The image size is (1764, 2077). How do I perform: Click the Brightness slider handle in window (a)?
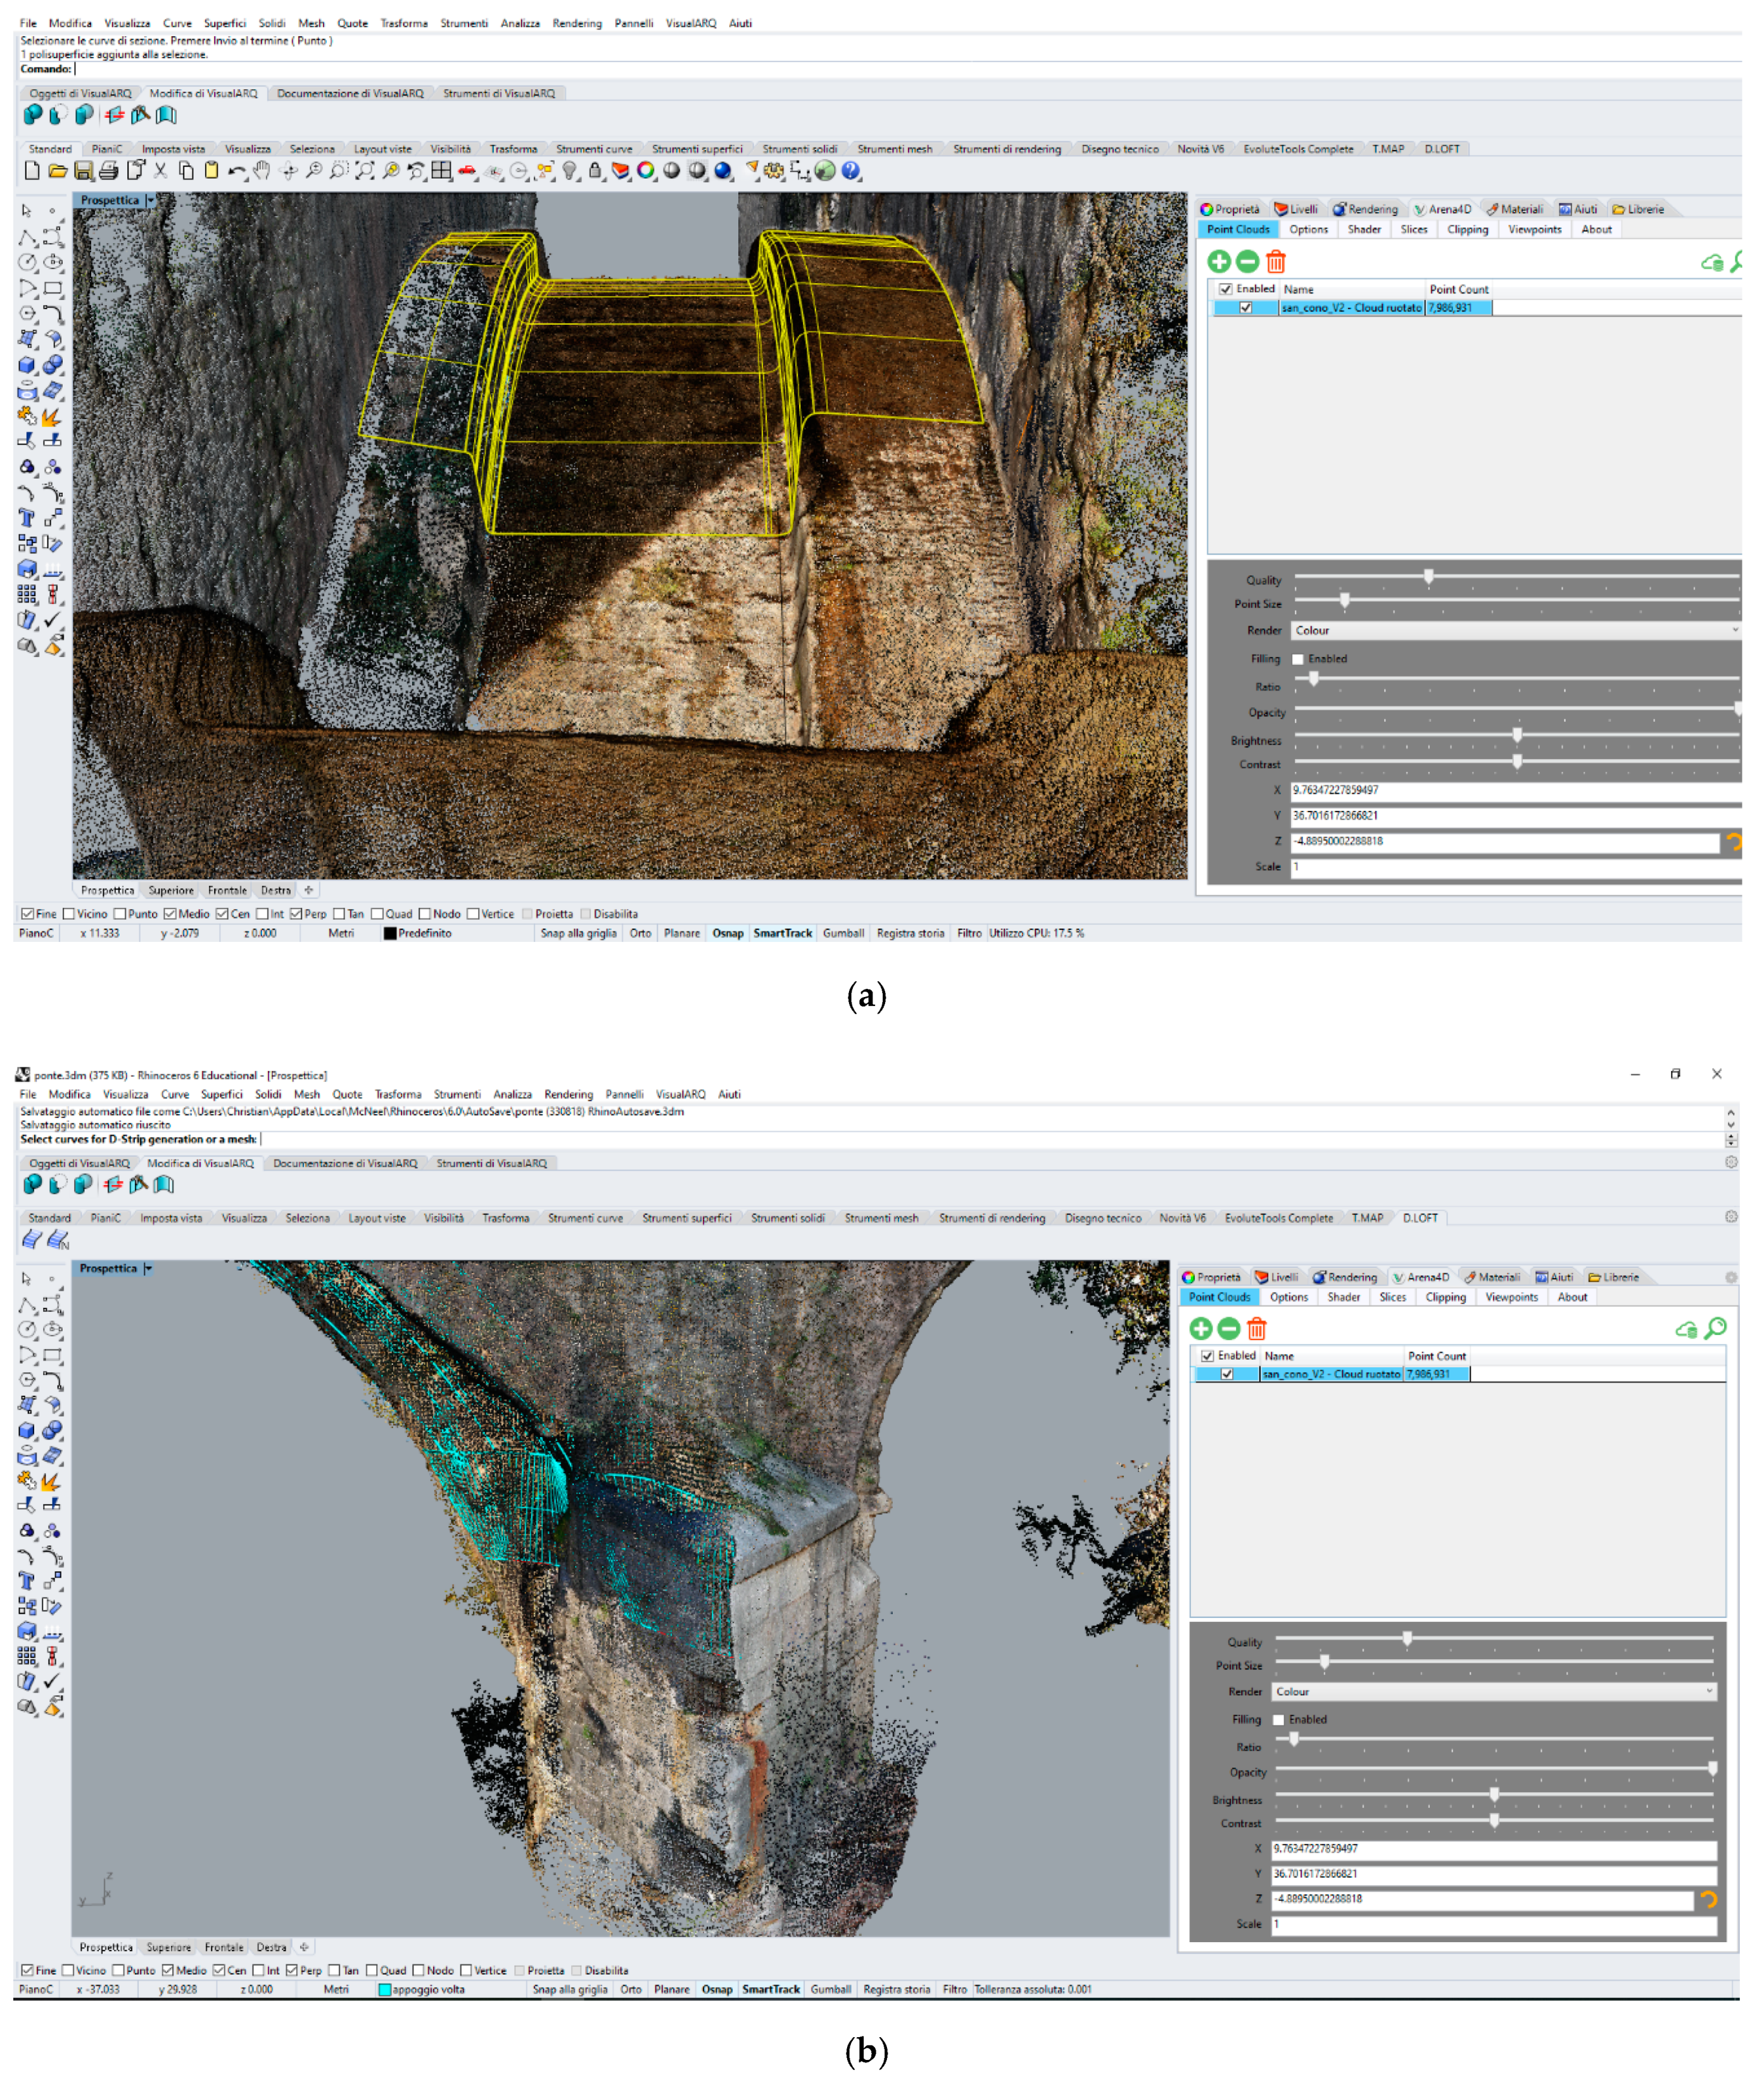[1517, 736]
